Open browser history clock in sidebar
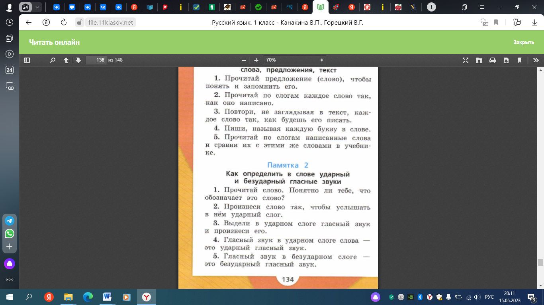 (x=10, y=22)
